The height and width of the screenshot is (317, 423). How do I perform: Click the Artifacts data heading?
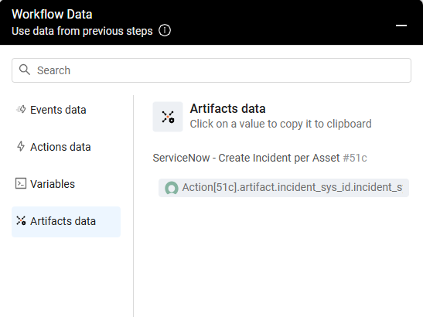pos(227,109)
